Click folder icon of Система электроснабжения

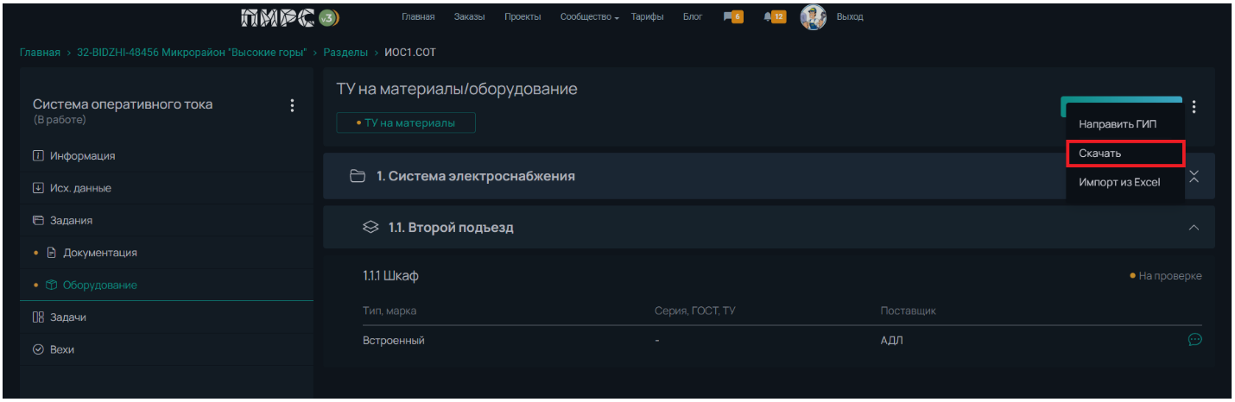coord(358,176)
